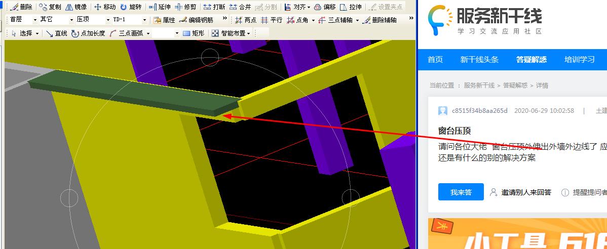Click the 服务新干线 breadcrumb link
607x249 pixels.
point(479,86)
